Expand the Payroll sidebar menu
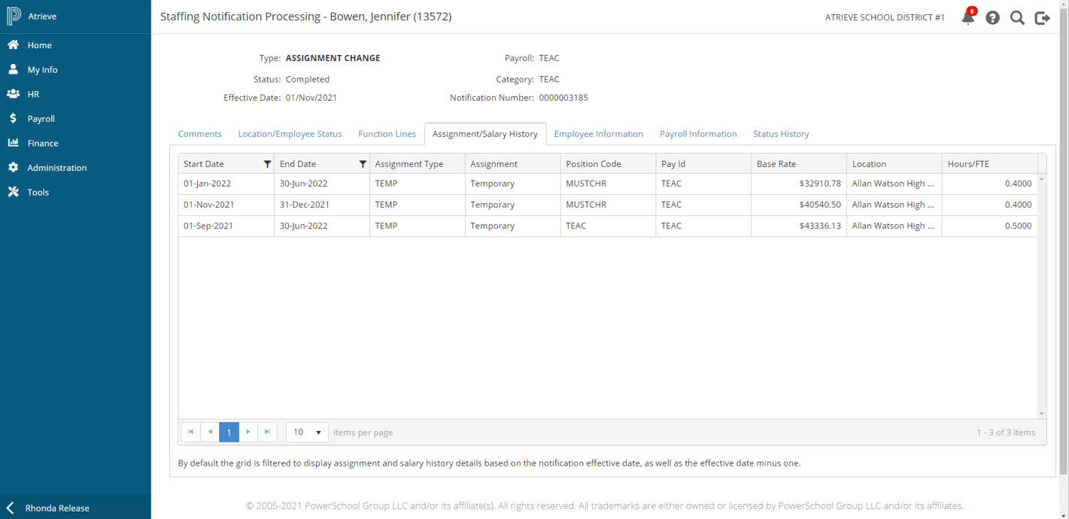This screenshot has width=1069, height=519. (41, 119)
